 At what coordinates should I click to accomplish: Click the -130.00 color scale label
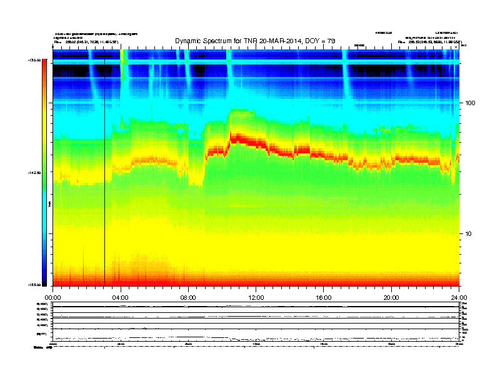coord(34,60)
